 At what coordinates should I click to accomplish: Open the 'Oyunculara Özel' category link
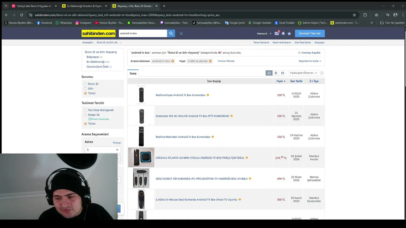(97, 66)
